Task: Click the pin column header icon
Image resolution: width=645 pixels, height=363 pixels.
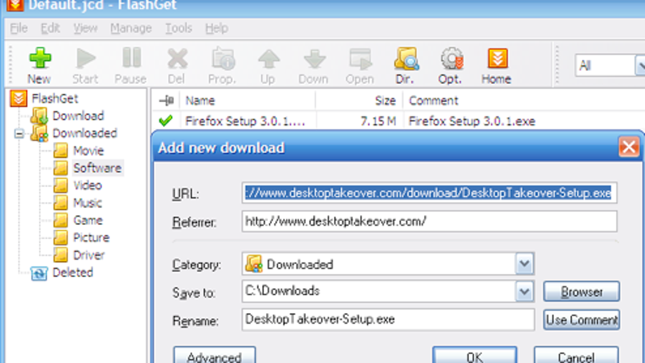Action: pos(166,101)
